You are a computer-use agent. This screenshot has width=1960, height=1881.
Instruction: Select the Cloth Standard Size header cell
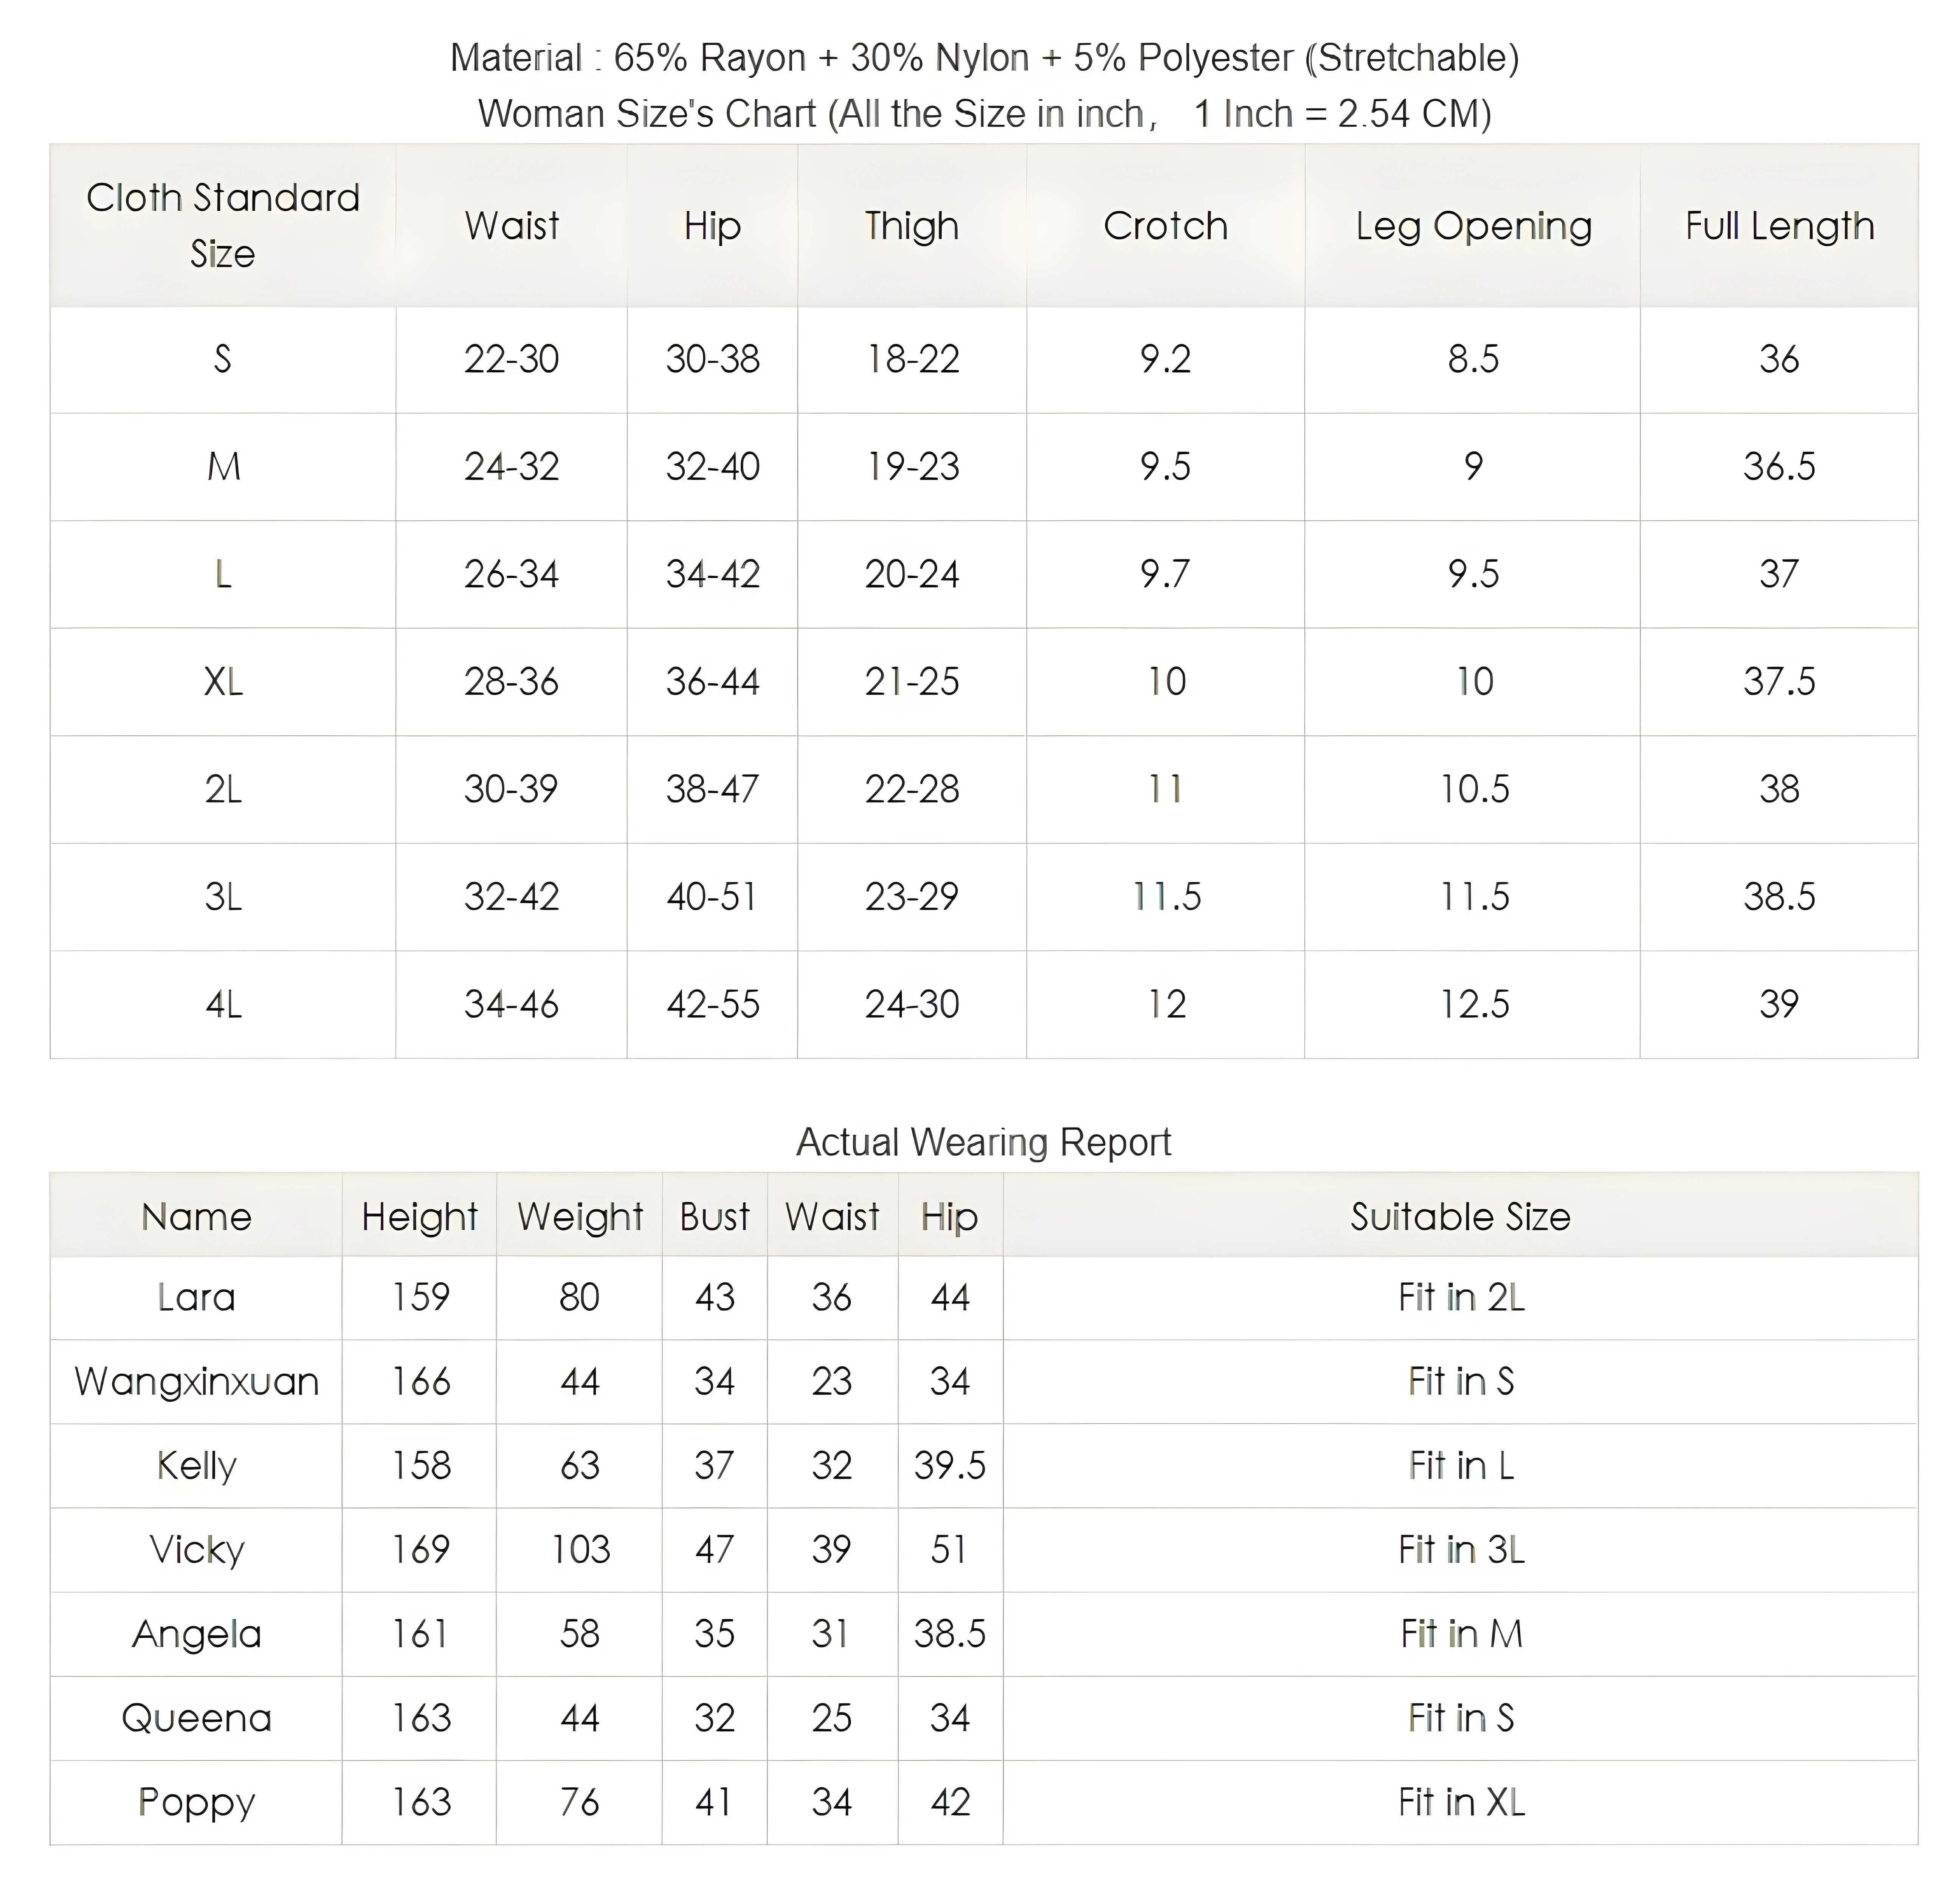pyautogui.click(x=223, y=226)
